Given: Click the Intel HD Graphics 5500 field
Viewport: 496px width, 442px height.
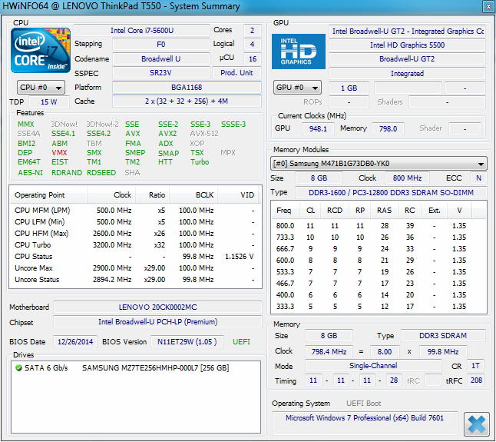Looking at the screenshot, I should pos(407,45).
